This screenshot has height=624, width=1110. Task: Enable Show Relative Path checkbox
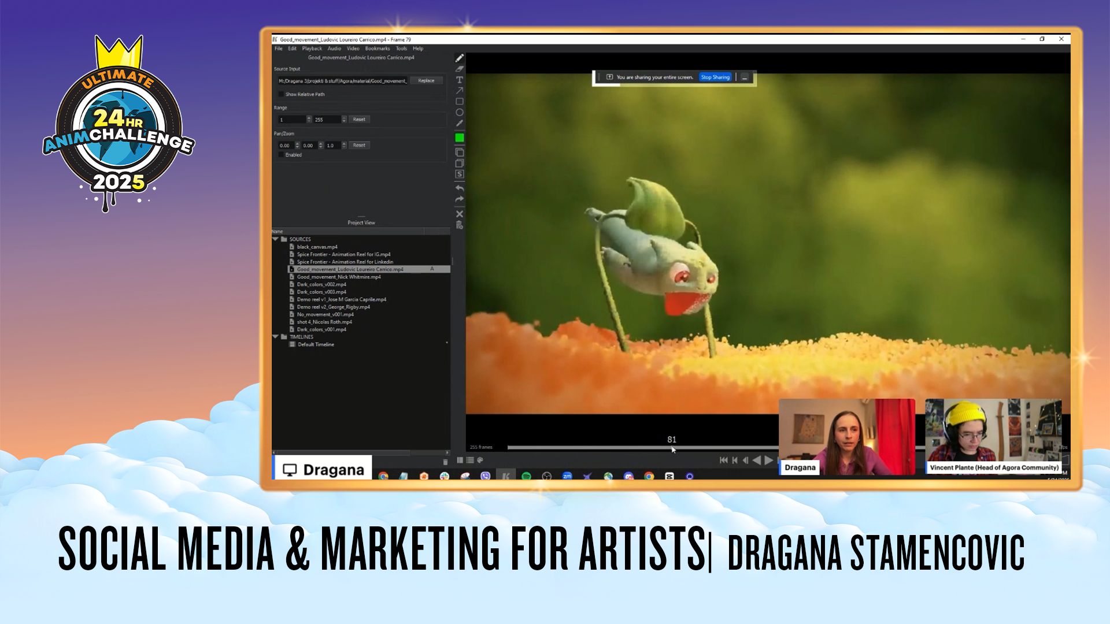click(x=282, y=94)
